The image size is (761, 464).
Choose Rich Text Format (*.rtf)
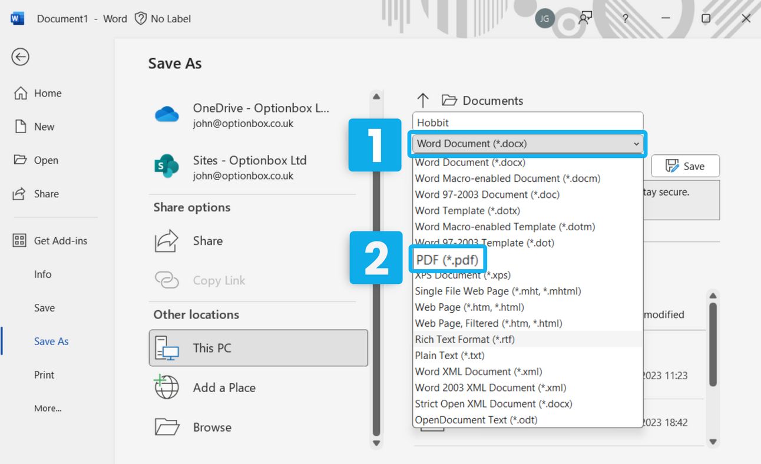(528, 339)
